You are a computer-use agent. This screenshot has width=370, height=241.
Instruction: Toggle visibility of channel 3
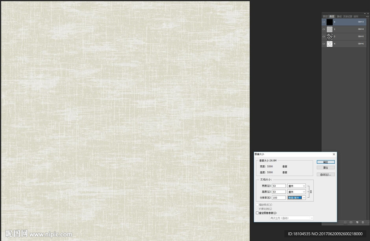pyautogui.click(x=324, y=36)
